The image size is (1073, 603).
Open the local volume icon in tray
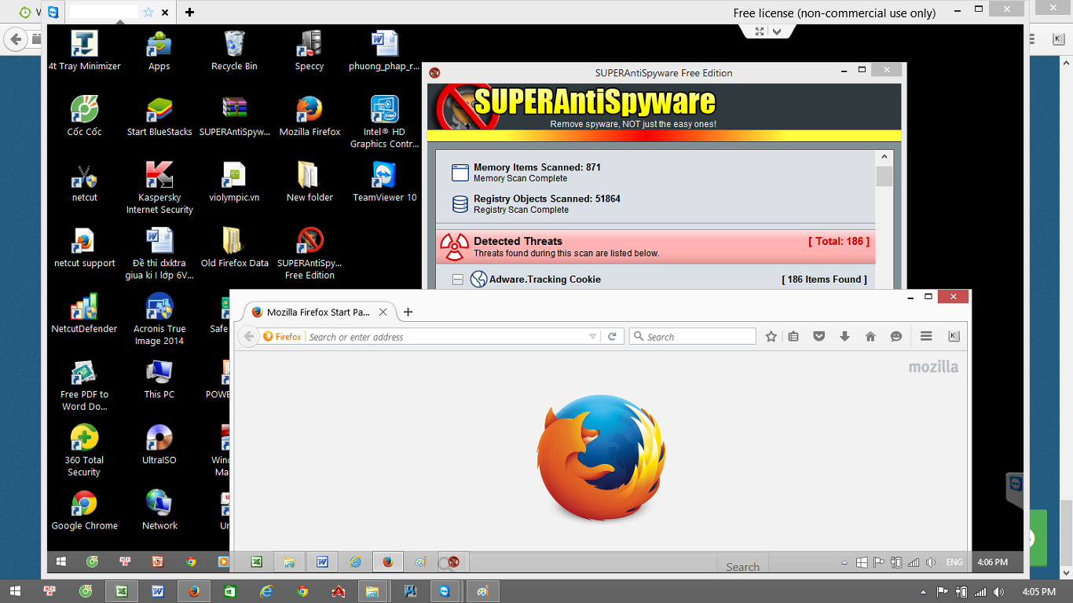(998, 591)
